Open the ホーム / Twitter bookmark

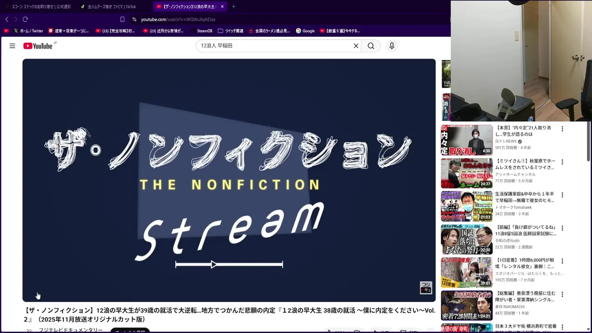(x=28, y=31)
